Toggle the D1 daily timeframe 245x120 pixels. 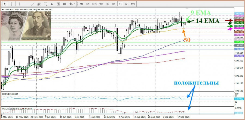coord(120,4)
